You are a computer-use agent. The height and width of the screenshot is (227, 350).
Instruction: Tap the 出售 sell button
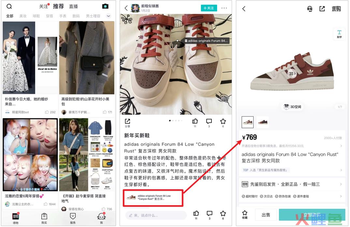(x=266, y=215)
